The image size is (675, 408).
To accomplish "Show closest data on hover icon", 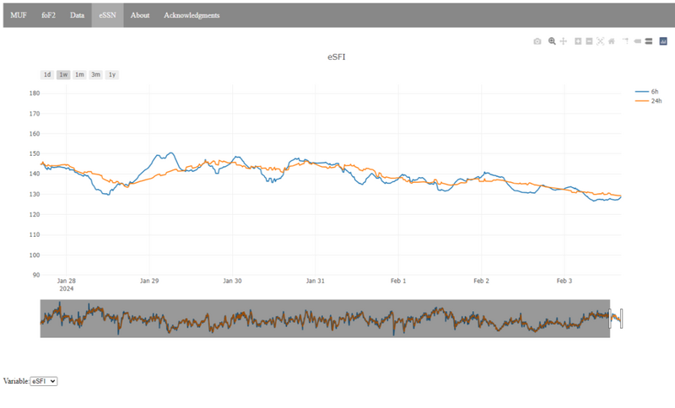I will click(638, 41).
